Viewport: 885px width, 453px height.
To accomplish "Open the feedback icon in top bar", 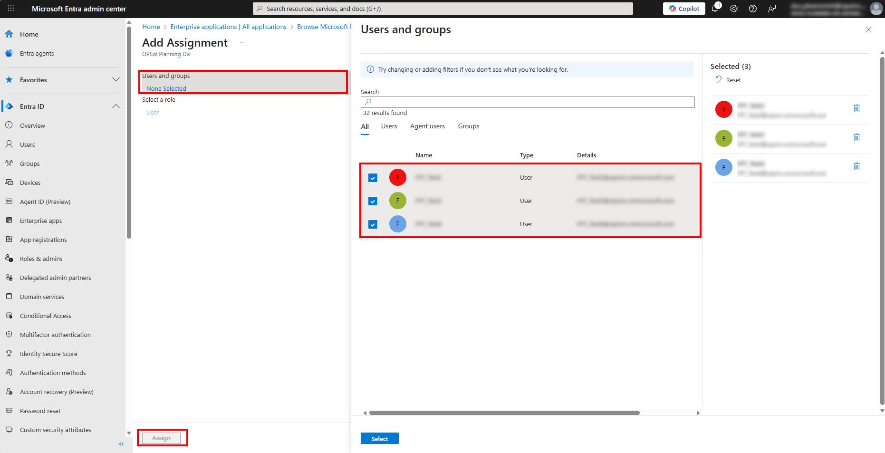I will tap(772, 9).
